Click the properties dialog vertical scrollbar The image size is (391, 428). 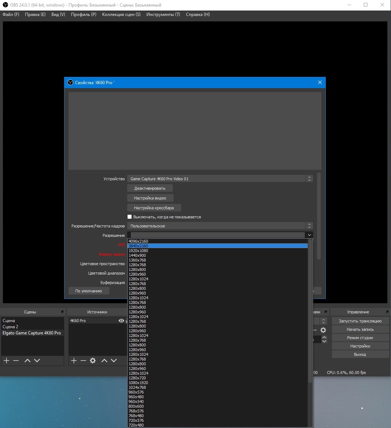[x=319, y=216]
